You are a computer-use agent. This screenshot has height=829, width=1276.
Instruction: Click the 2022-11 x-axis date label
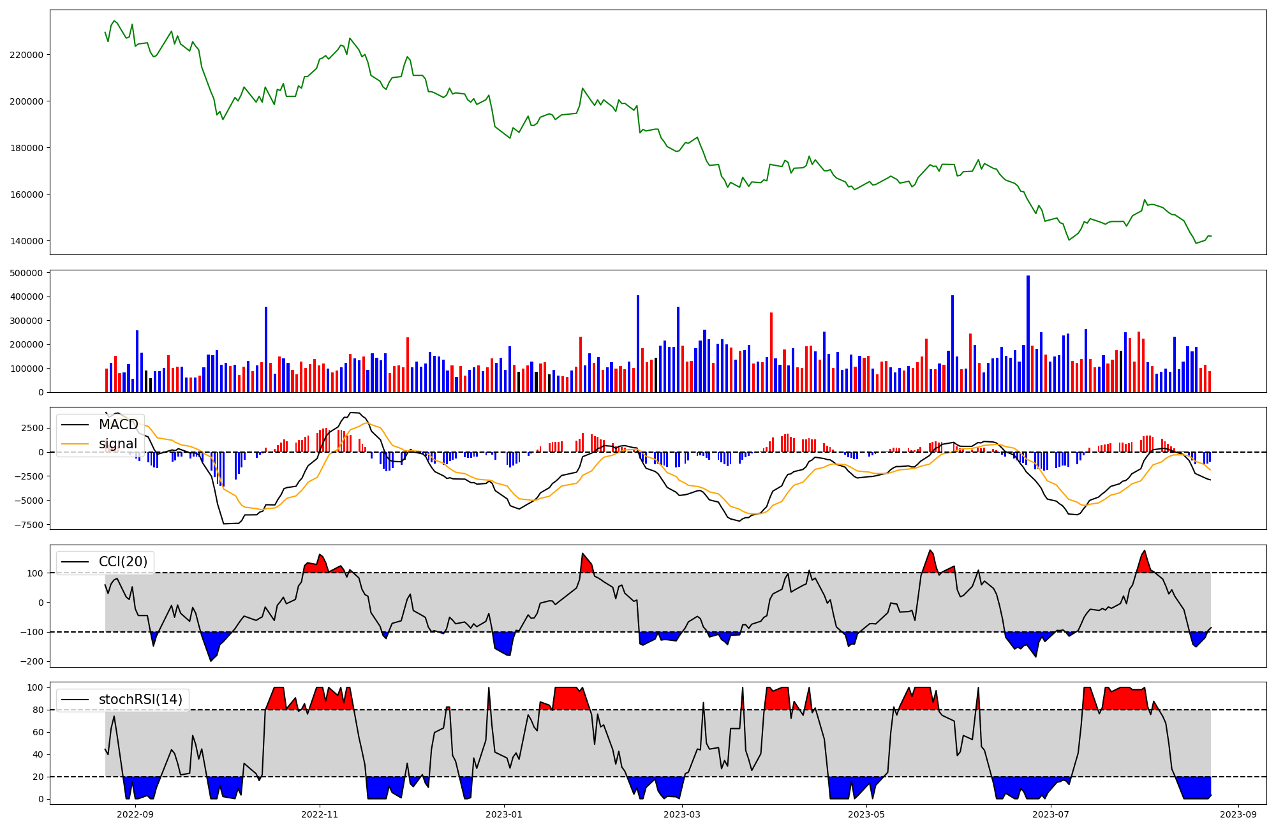coord(320,814)
